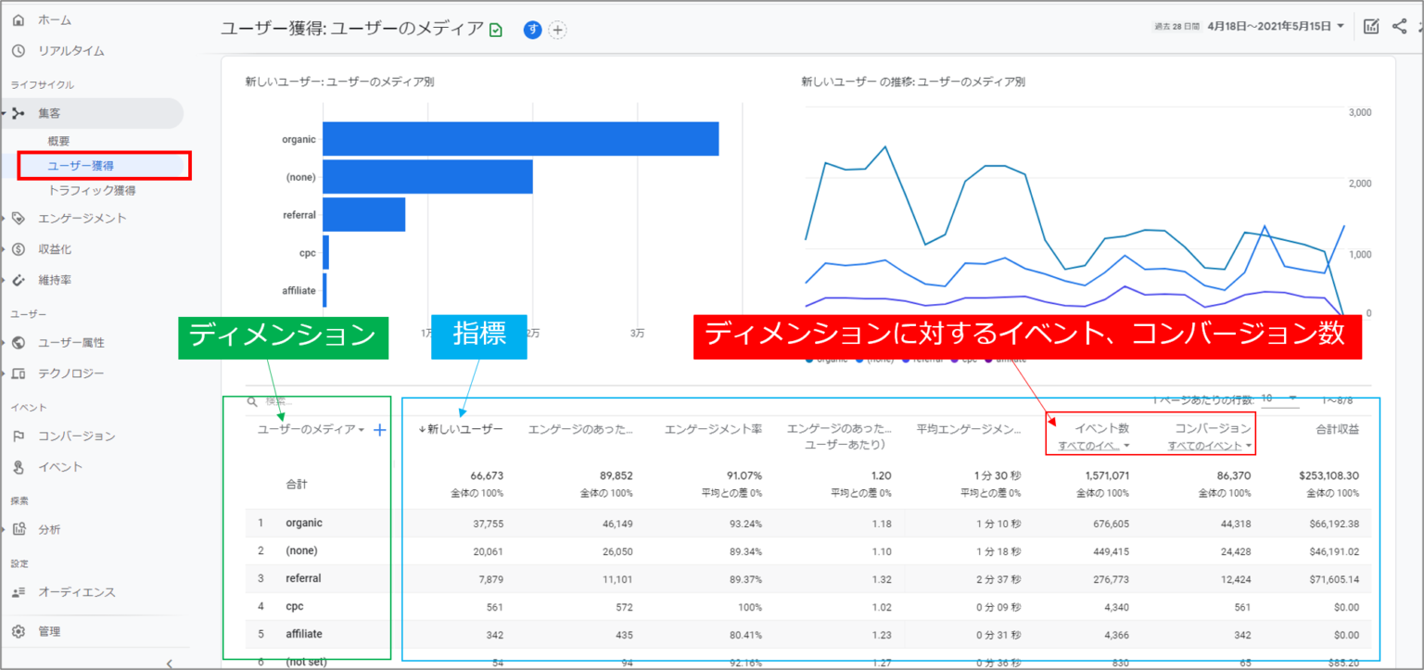Viewport: 1424px width, 670px height.
Task: Select the 概要 submenu item
Action: click(58, 141)
